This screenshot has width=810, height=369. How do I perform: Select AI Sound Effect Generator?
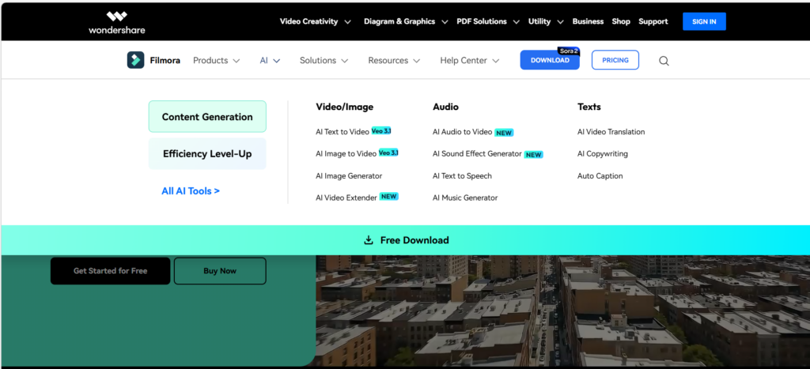click(x=477, y=154)
